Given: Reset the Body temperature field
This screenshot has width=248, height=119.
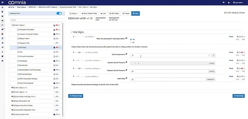Looking at the screenshot, I should (x=231, y=52).
